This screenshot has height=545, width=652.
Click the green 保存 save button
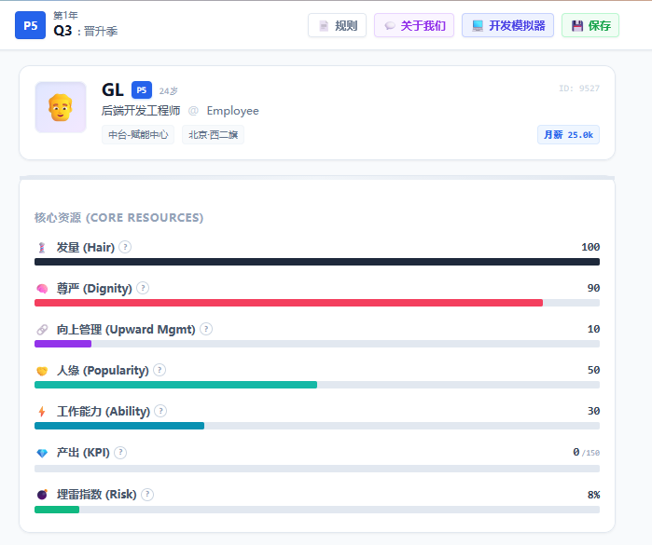pyautogui.click(x=590, y=25)
